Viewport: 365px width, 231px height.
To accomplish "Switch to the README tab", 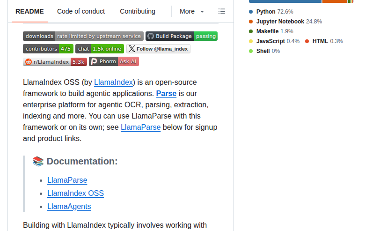I will (x=29, y=11).
